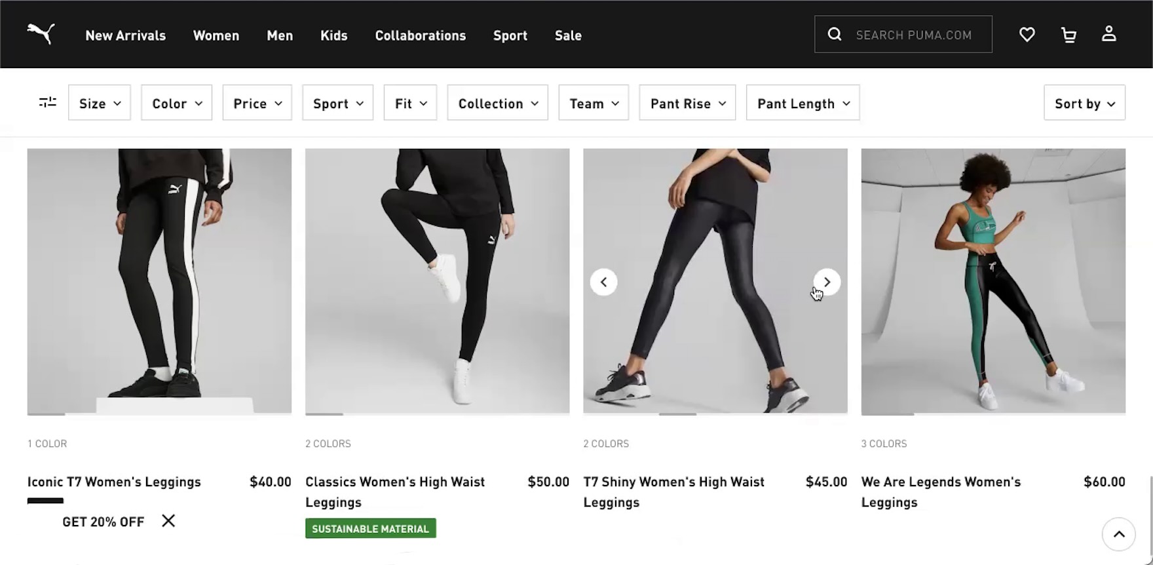Open Iconic T7 Women's Leggings link
The image size is (1153, 565).
114,482
